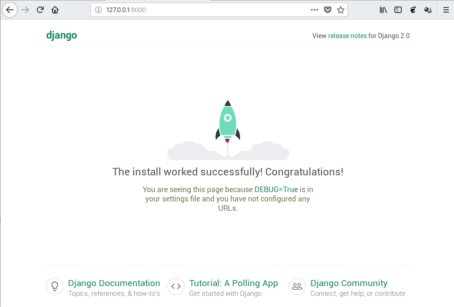Click the lightbulb documentation icon
The width and height of the screenshot is (454, 307).
[x=55, y=286]
